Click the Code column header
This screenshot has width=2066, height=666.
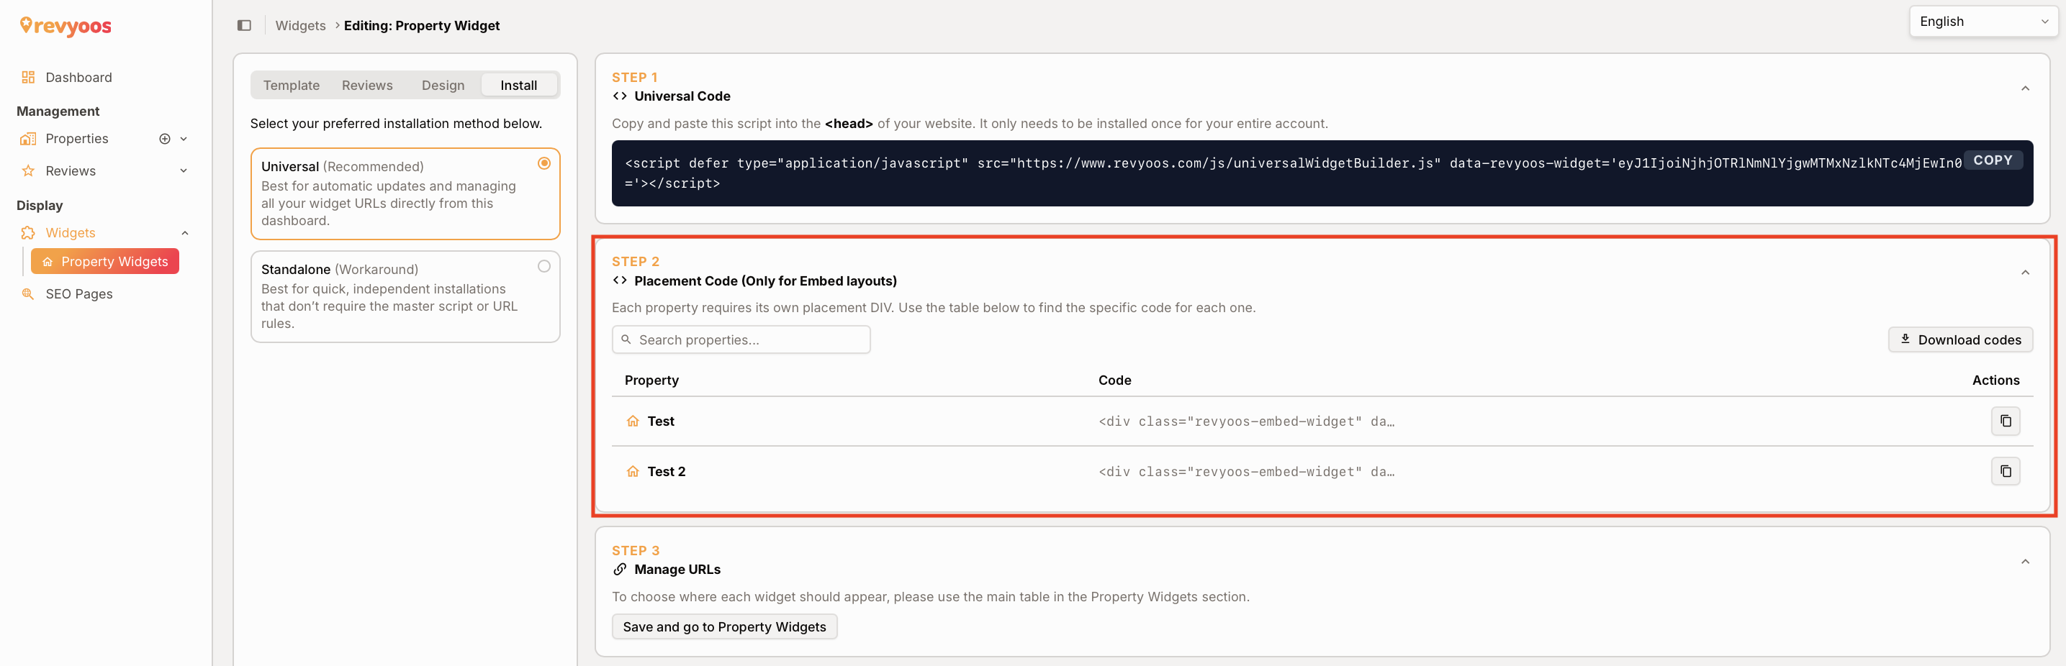(1115, 380)
